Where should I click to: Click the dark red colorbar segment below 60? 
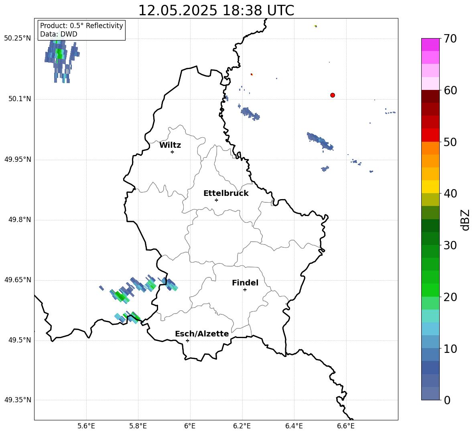pos(430,96)
